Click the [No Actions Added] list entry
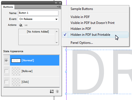132x100 pixels. click(x=38, y=32)
